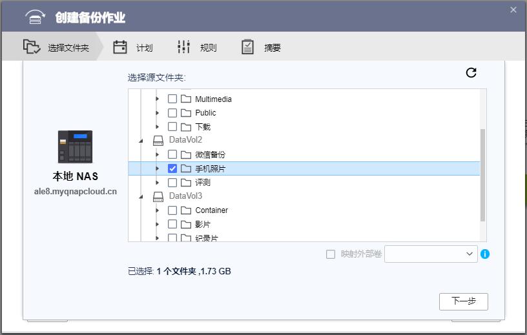The image size is (527, 335).
Task: Click the local NAS device icon
Action: 75,147
